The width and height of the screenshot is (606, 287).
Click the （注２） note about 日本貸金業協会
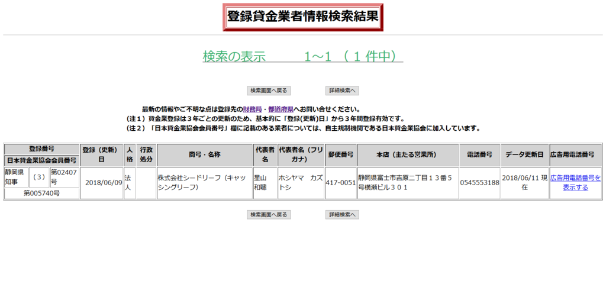pyautogui.click(x=302, y=128)
